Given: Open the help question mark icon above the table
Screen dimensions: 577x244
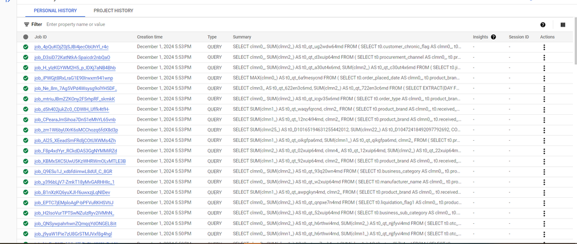Looking at the screenshot, I should point(543,25).
